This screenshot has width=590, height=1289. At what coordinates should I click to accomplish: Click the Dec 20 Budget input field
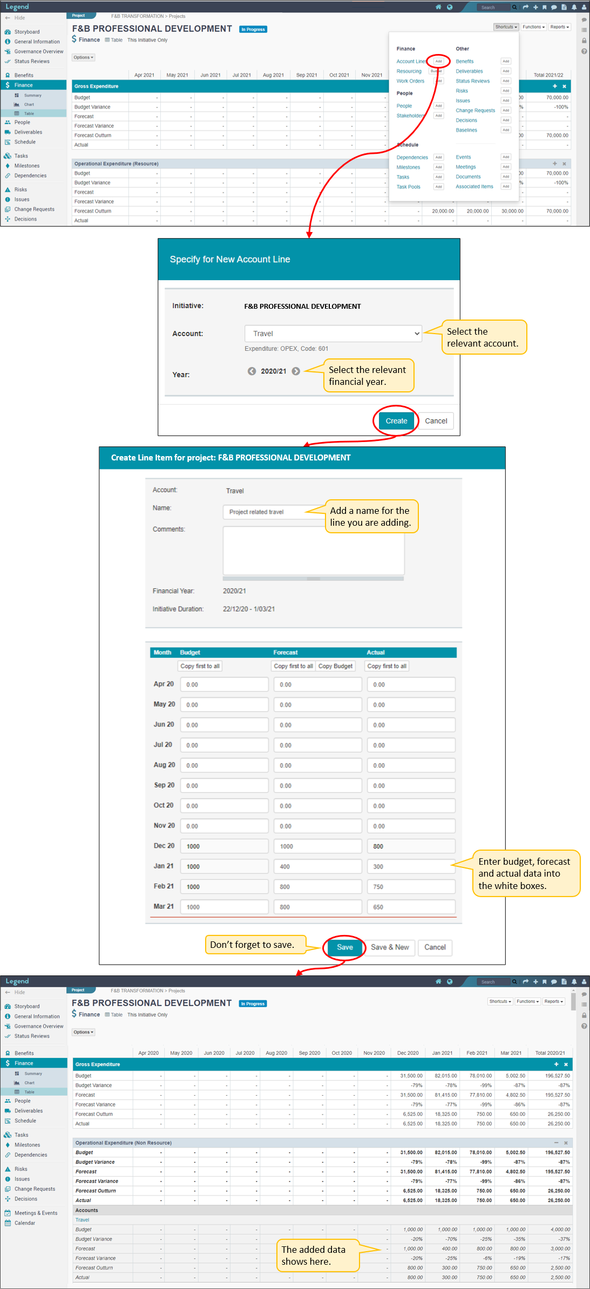coord(224,846)
